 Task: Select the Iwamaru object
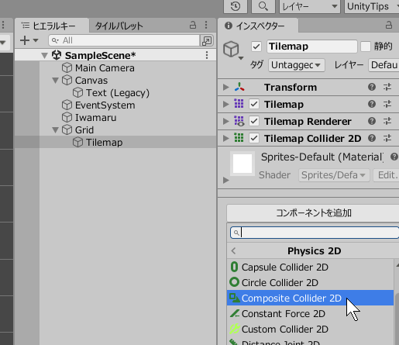89,118
